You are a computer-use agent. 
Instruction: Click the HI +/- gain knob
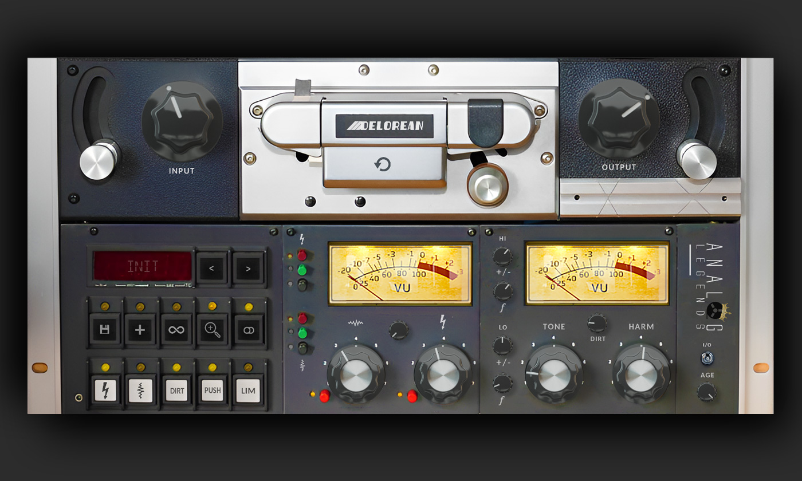pyautogui.click(x=502, y=256)
